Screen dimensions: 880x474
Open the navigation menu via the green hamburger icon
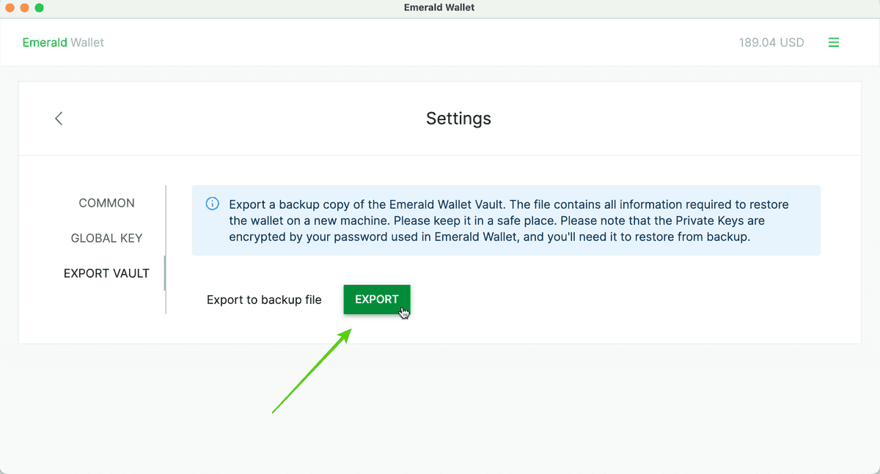click(x=834, y=42)
